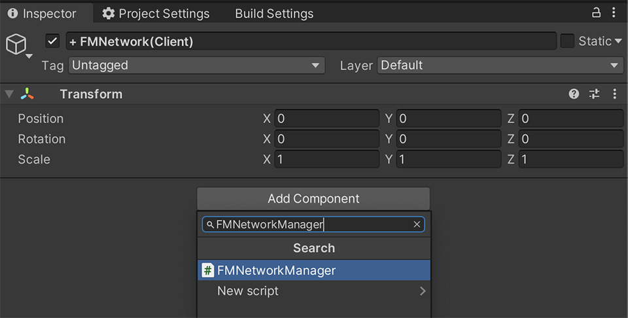Click the Add Component button
The width and height of the screenshot is (628, 318).
313,199
